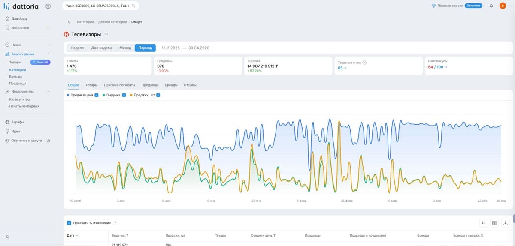515x246 pixels.
Task: Click the orange Продажи, шт legend dot
Action: click(130, 95)
